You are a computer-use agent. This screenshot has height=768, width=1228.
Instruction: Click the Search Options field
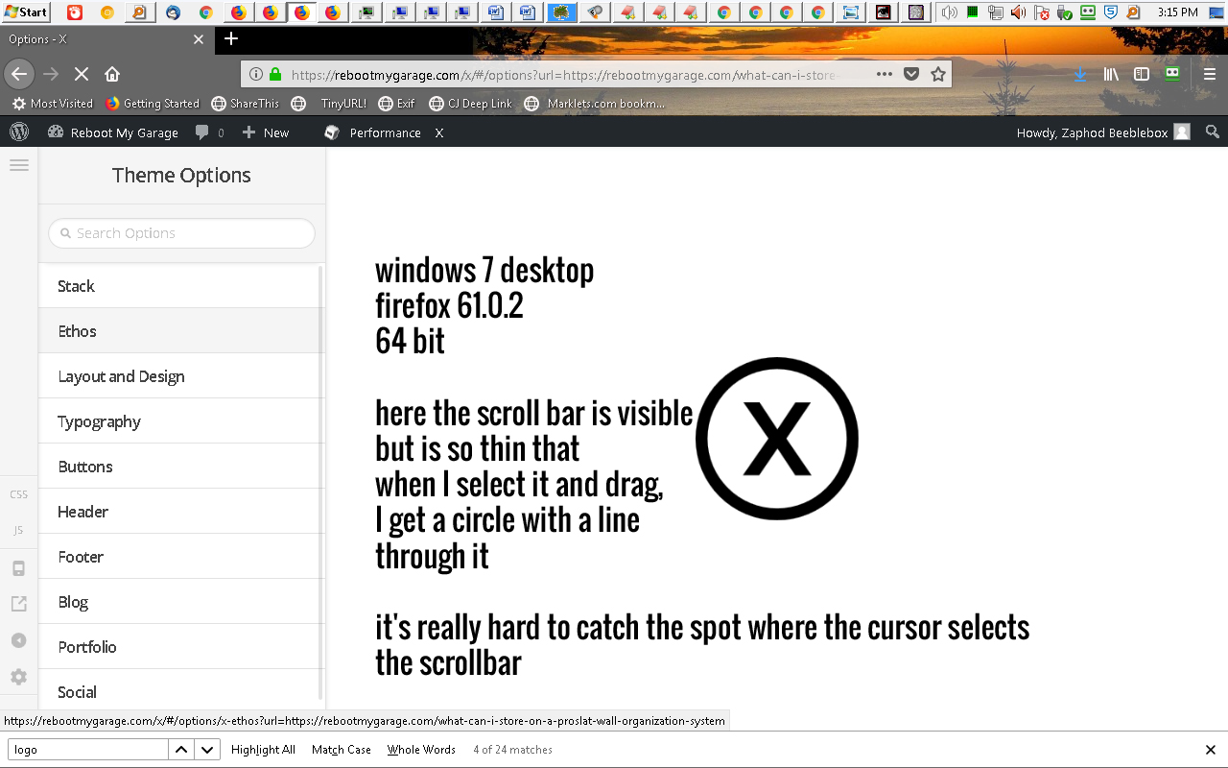pos(181,233)
